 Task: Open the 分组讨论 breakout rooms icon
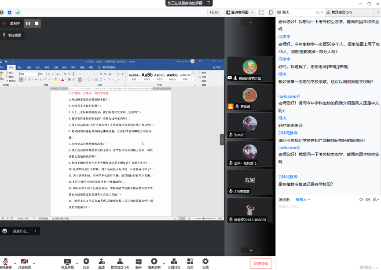(174, 263)
